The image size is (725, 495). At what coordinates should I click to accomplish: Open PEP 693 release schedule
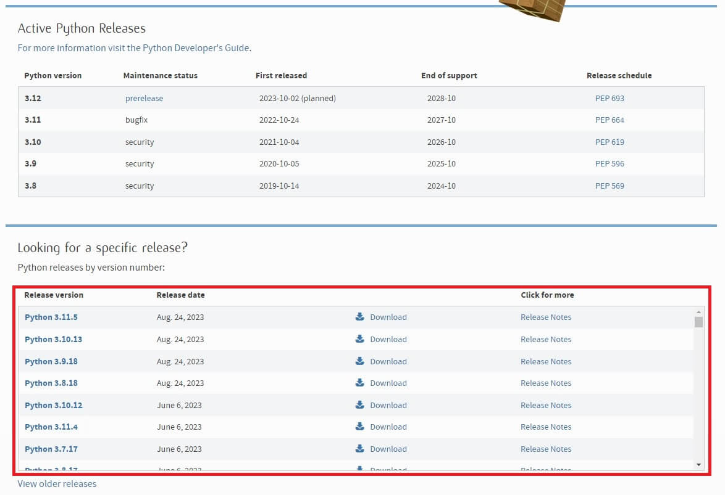tap(610, 99)
